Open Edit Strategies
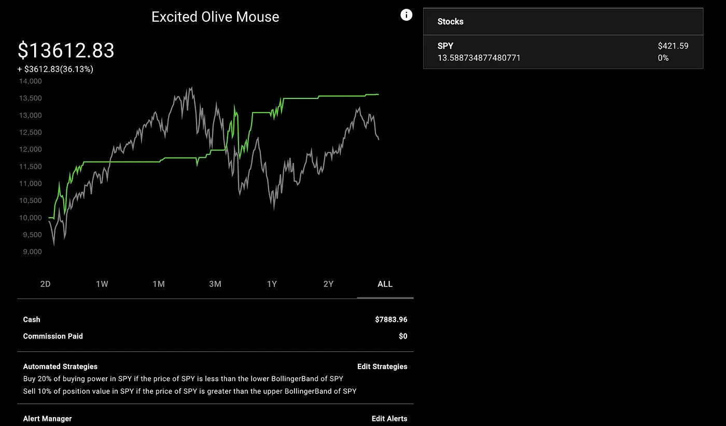The width and height of the screenshot is (726, 426). [382, 366]
